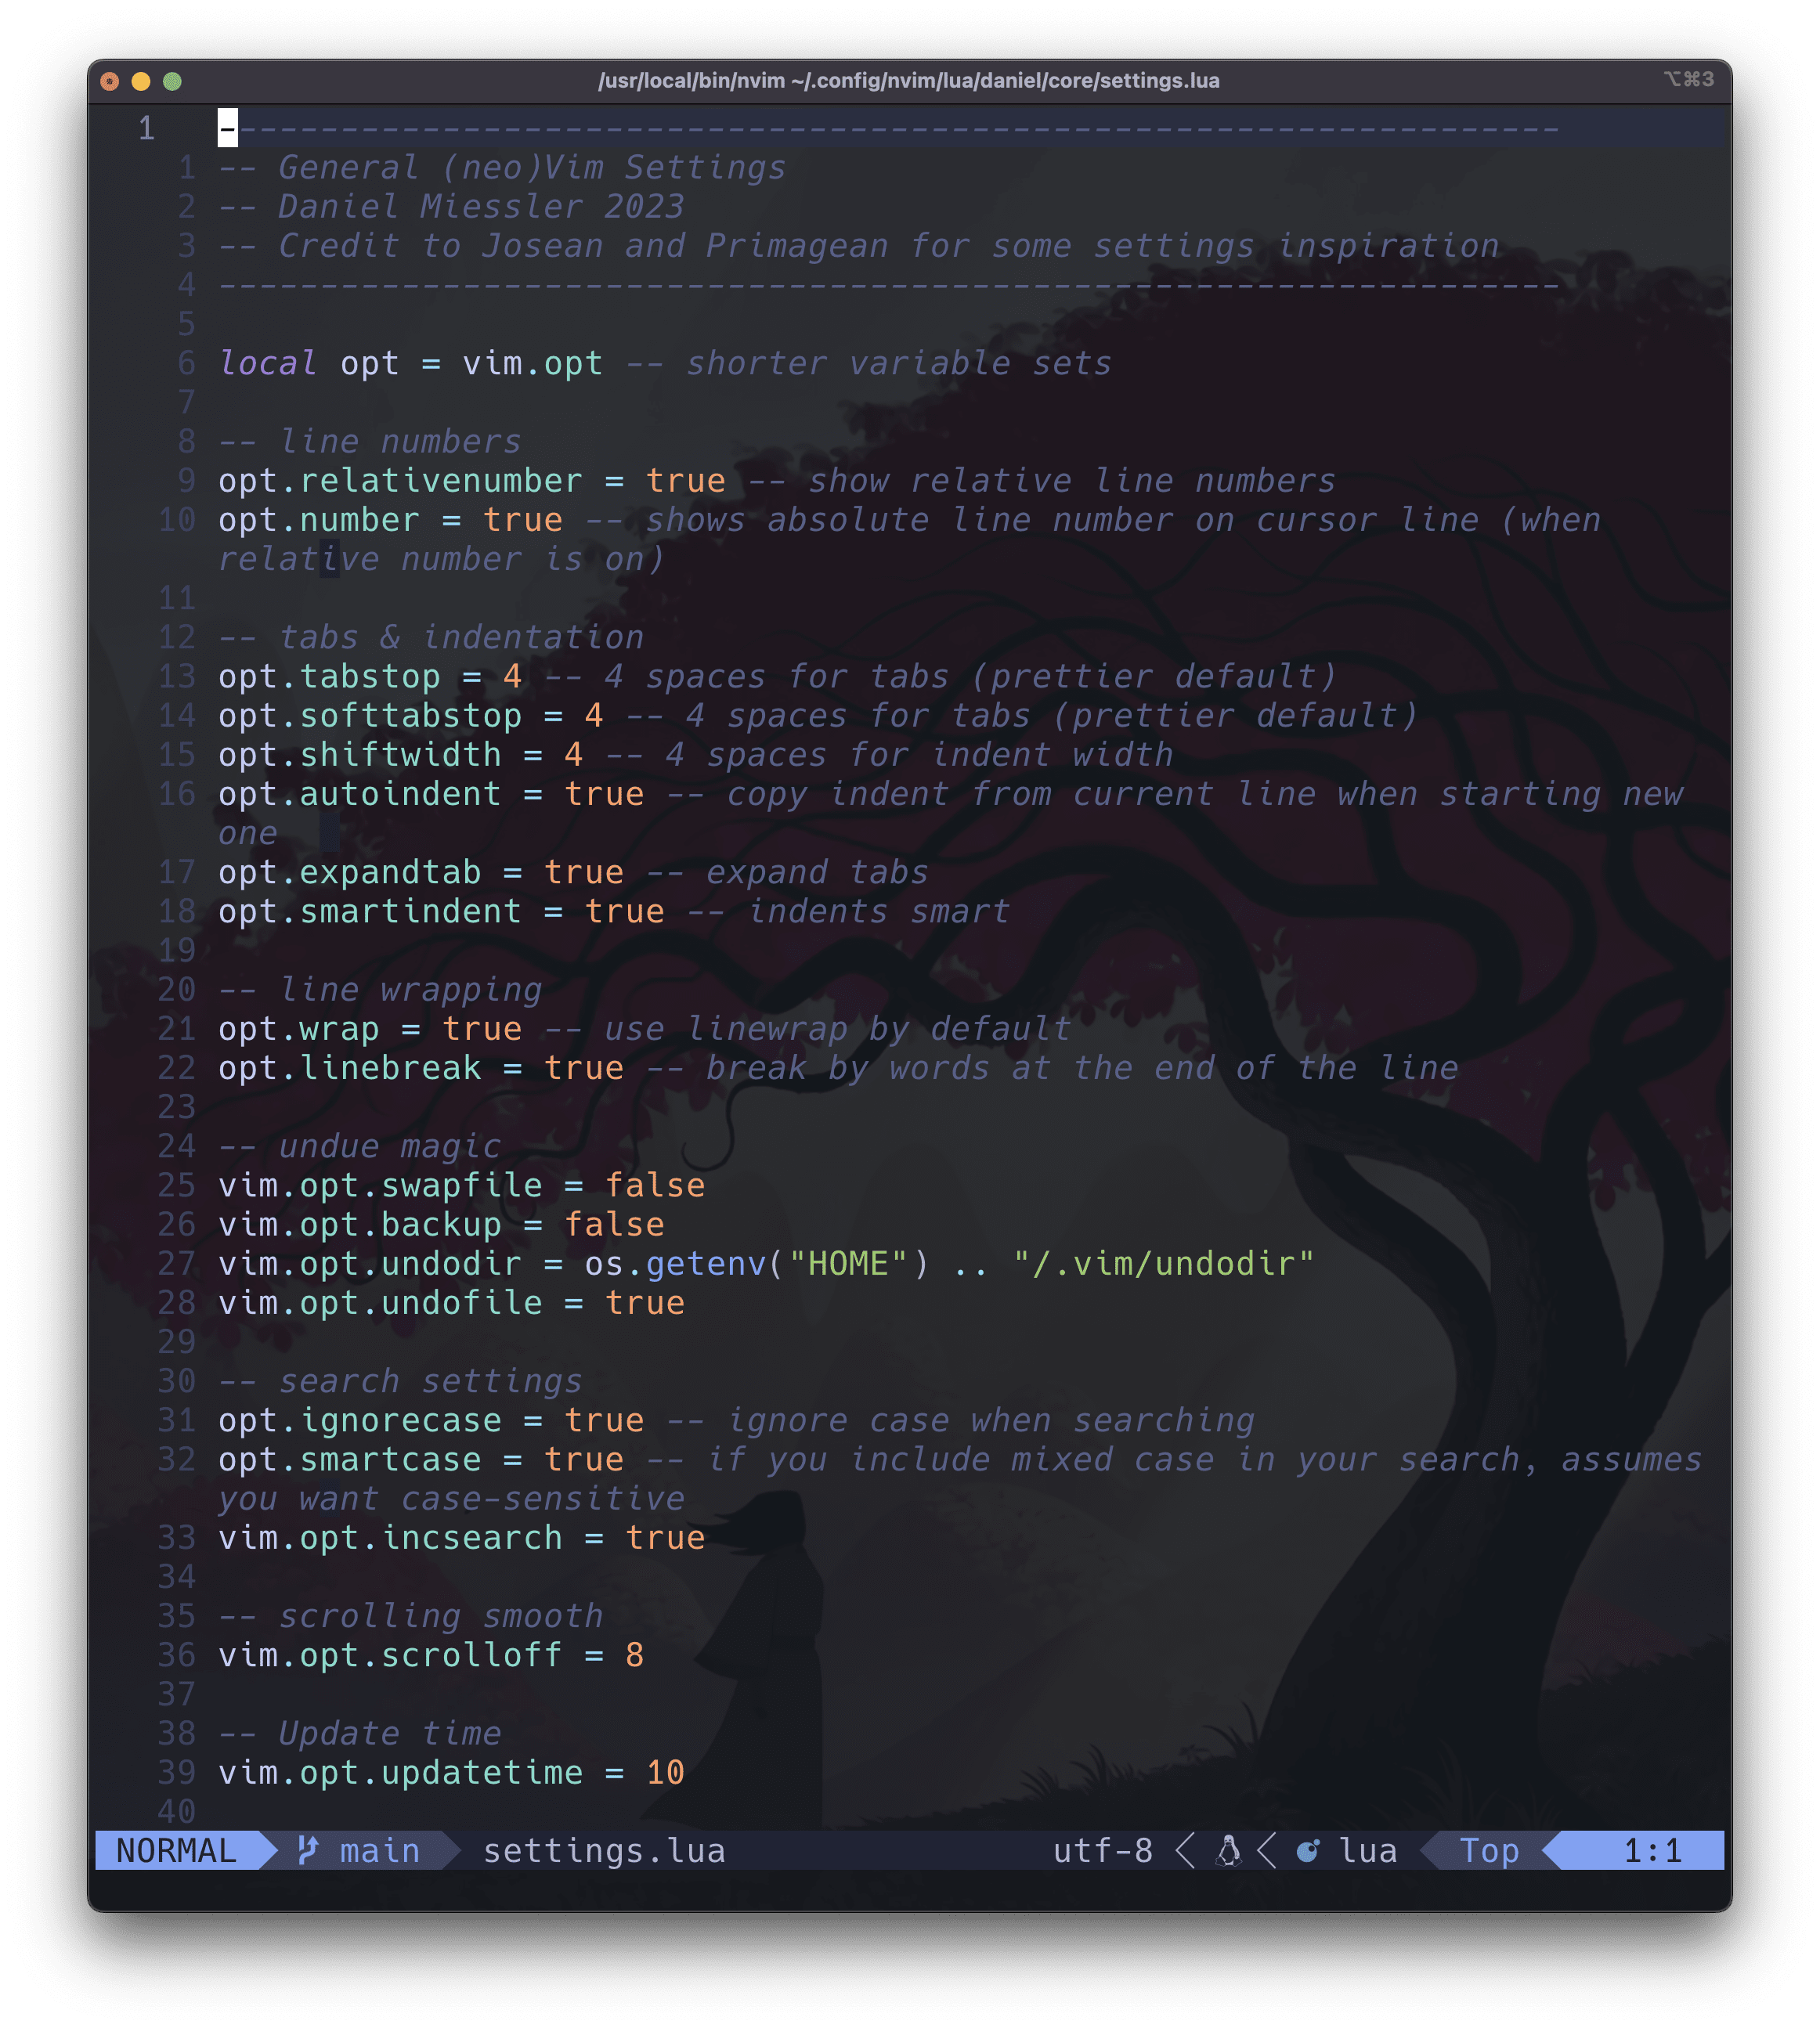
Task: Click the chevron between utf-8 and penguin icon
Action: tap(1185, 1851)
